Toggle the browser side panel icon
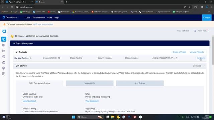 coord(202,7)
